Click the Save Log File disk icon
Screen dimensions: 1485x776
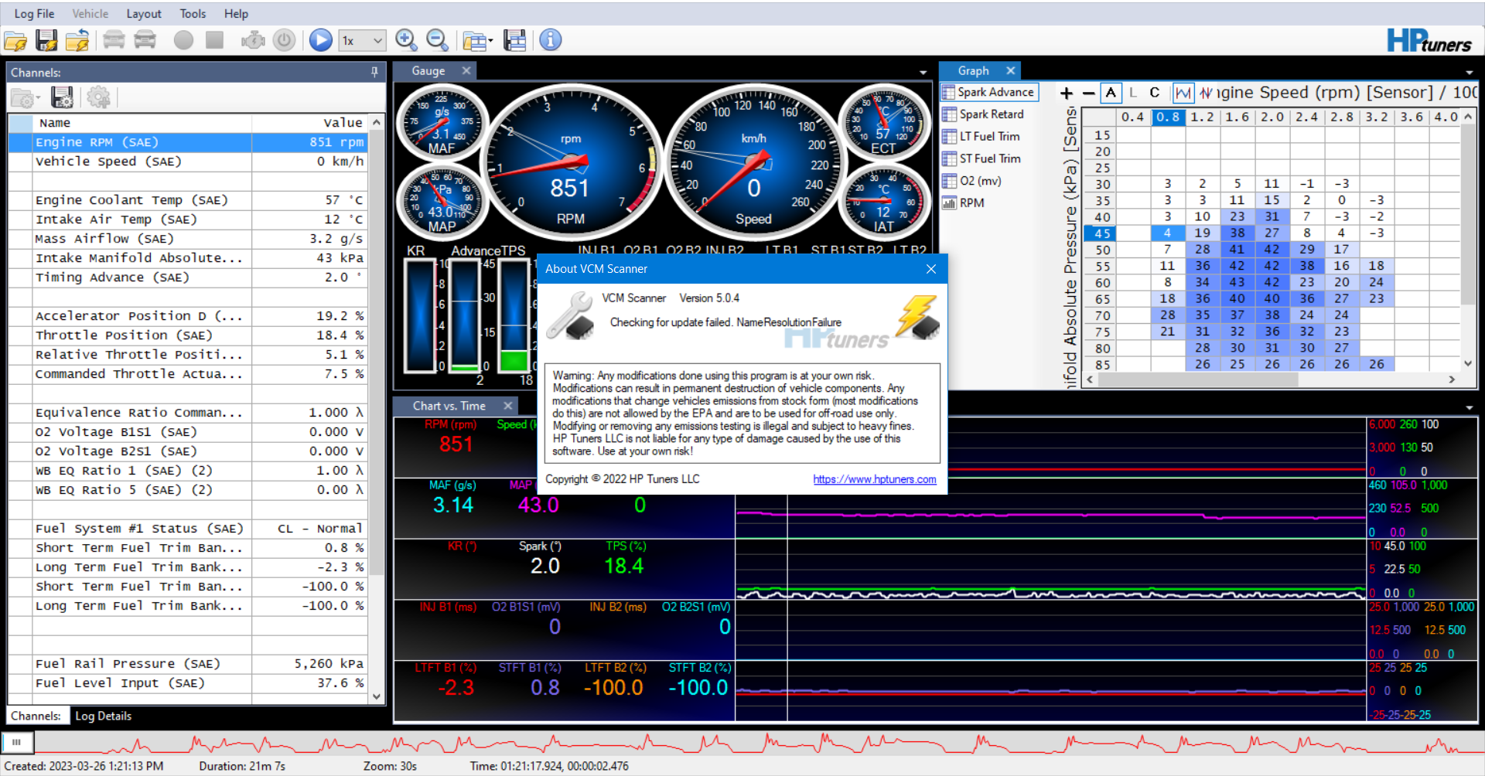tap(46, 40)
